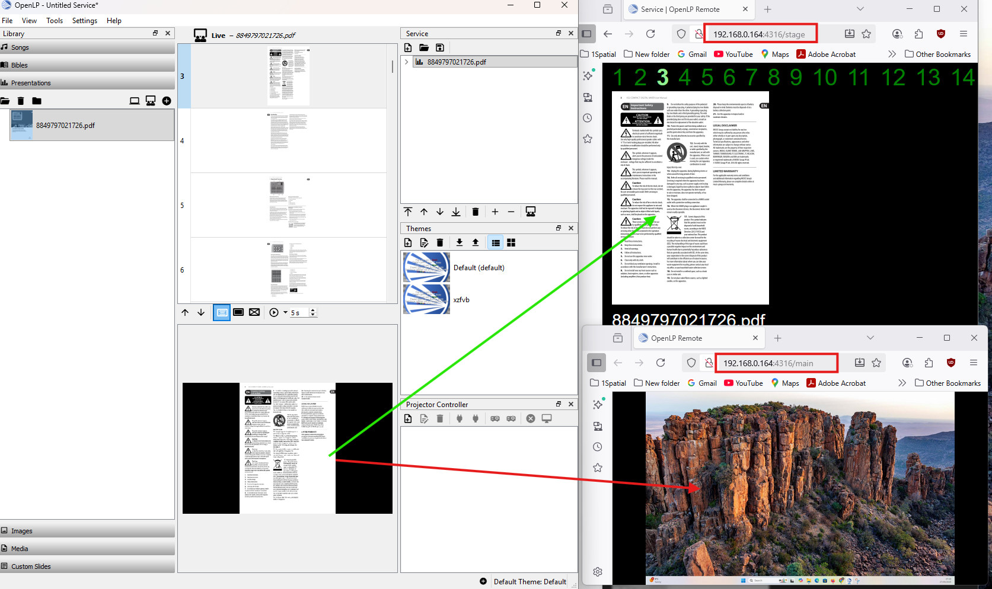This screenshot has height=589, width=992.
Task: Move service item to the top
Action: [408, 212]
